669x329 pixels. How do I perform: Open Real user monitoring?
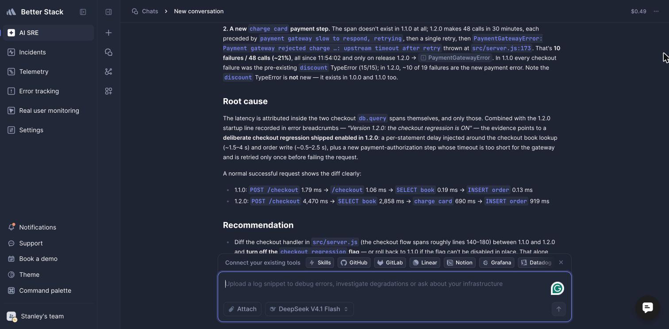tap(48, 111)
